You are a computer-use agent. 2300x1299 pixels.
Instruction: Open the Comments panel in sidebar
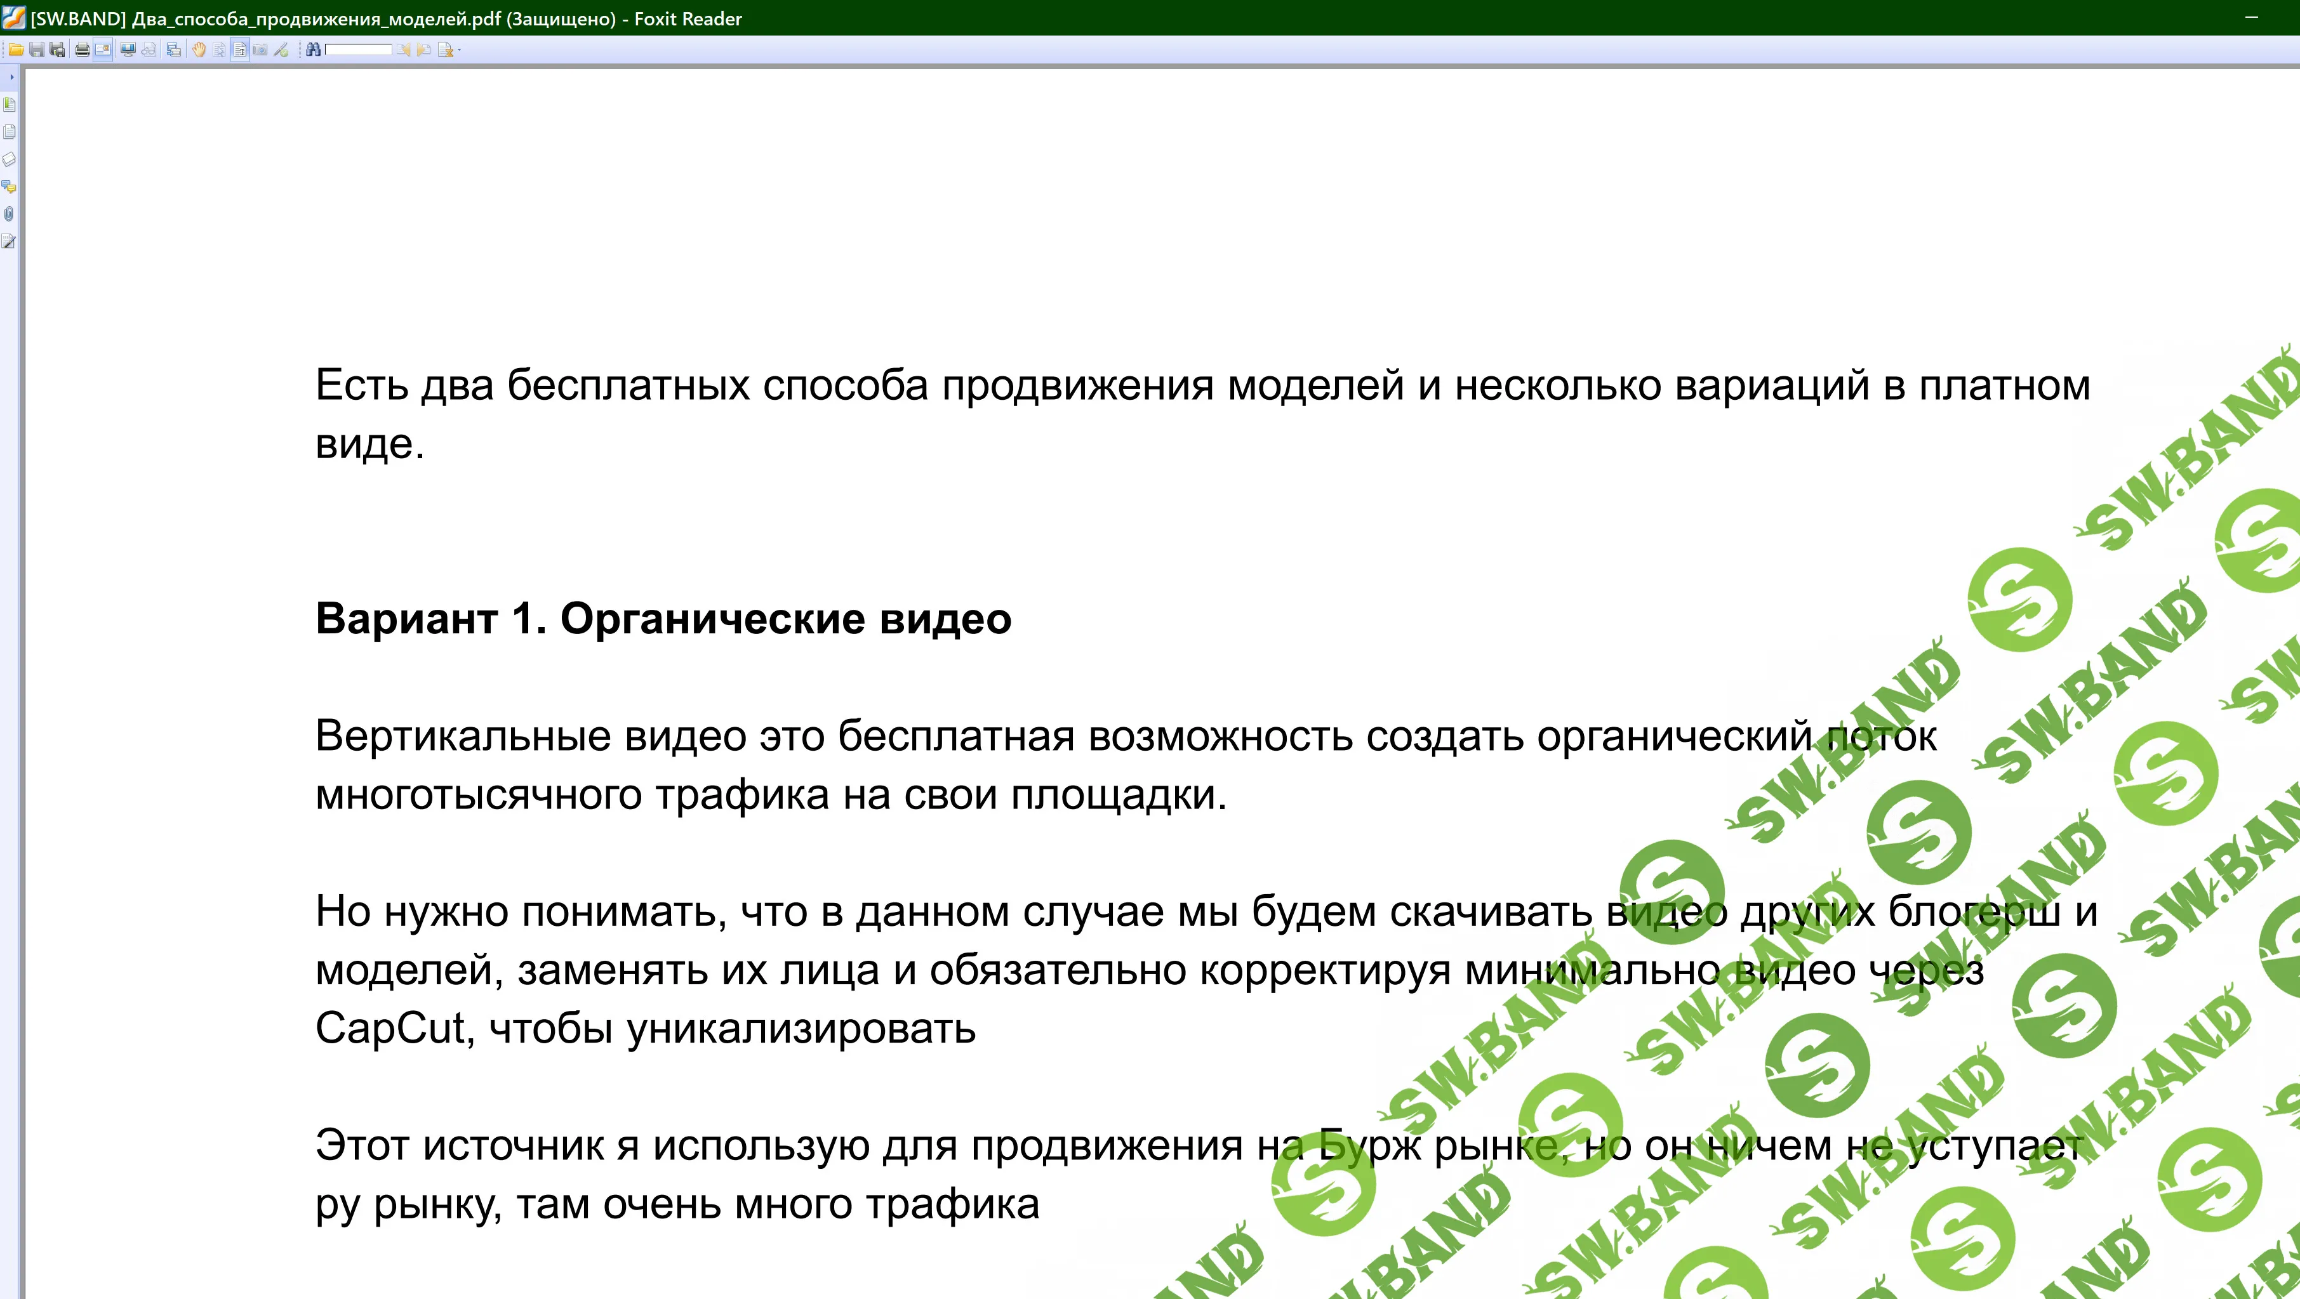click(x=9, y=187)
